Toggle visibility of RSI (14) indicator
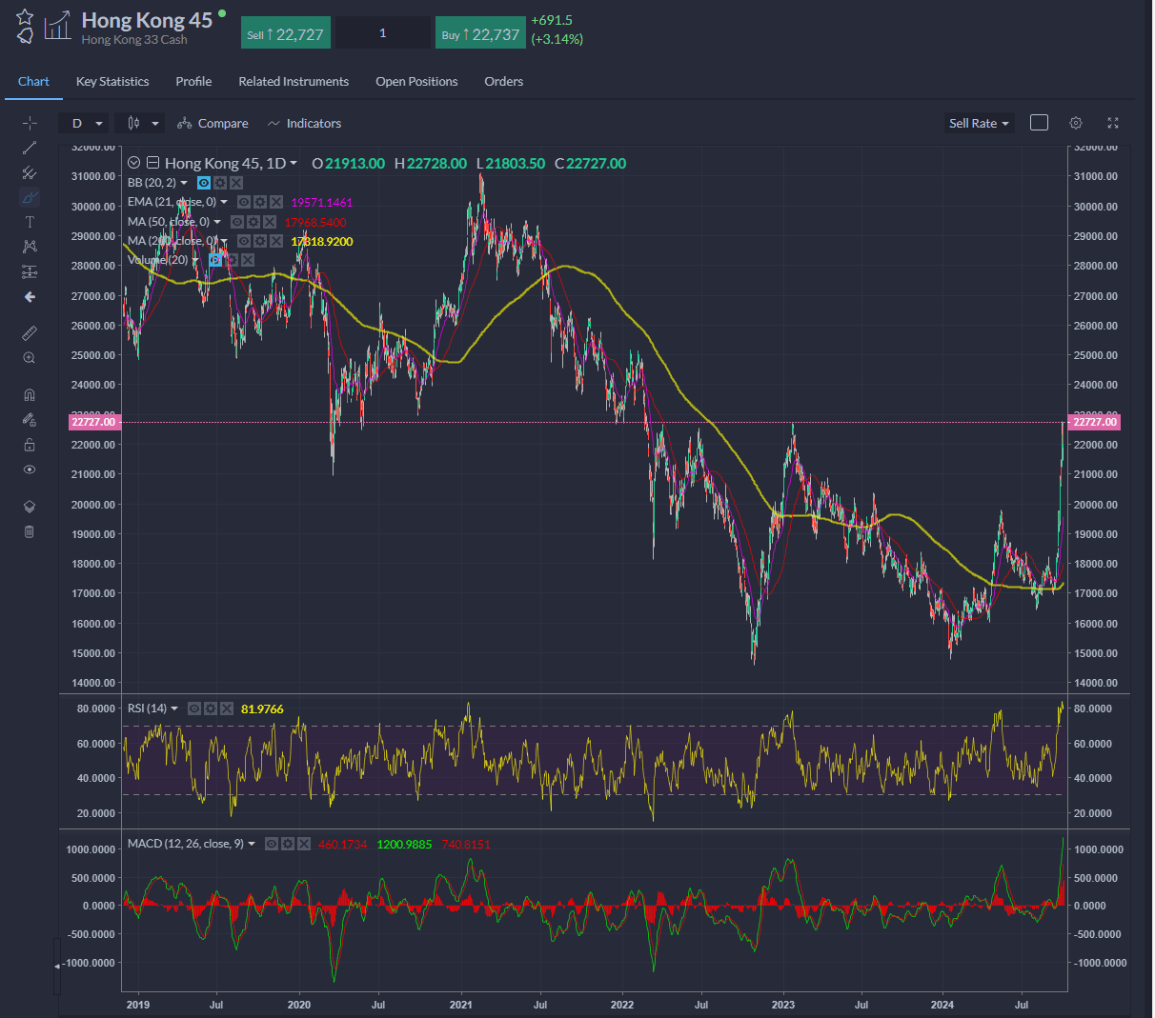Viewport: 1155px width, 1018px height. 194,709
